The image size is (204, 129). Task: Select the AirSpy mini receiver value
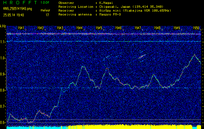click(x=135, y=11)
